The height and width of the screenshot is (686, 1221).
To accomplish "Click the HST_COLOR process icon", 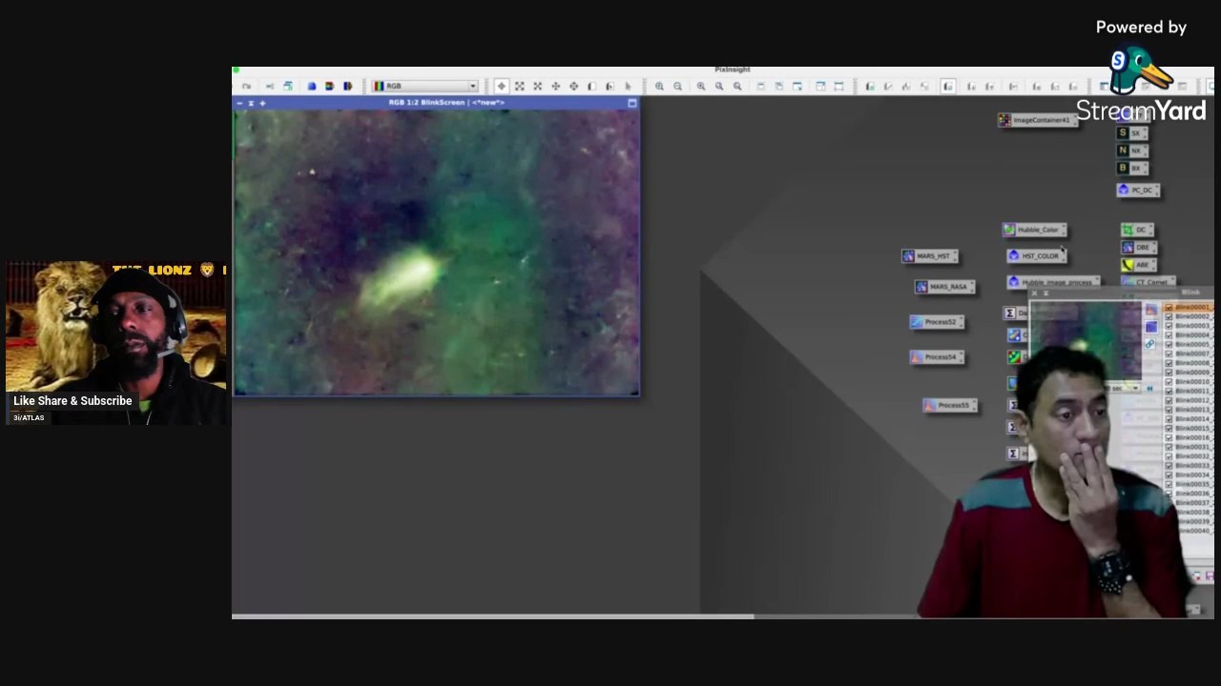I will [x=1036, y=255].
